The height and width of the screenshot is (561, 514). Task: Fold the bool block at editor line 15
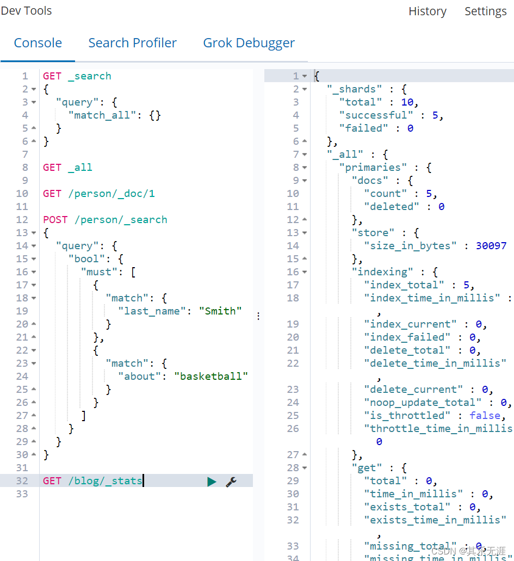coord(34,259)
